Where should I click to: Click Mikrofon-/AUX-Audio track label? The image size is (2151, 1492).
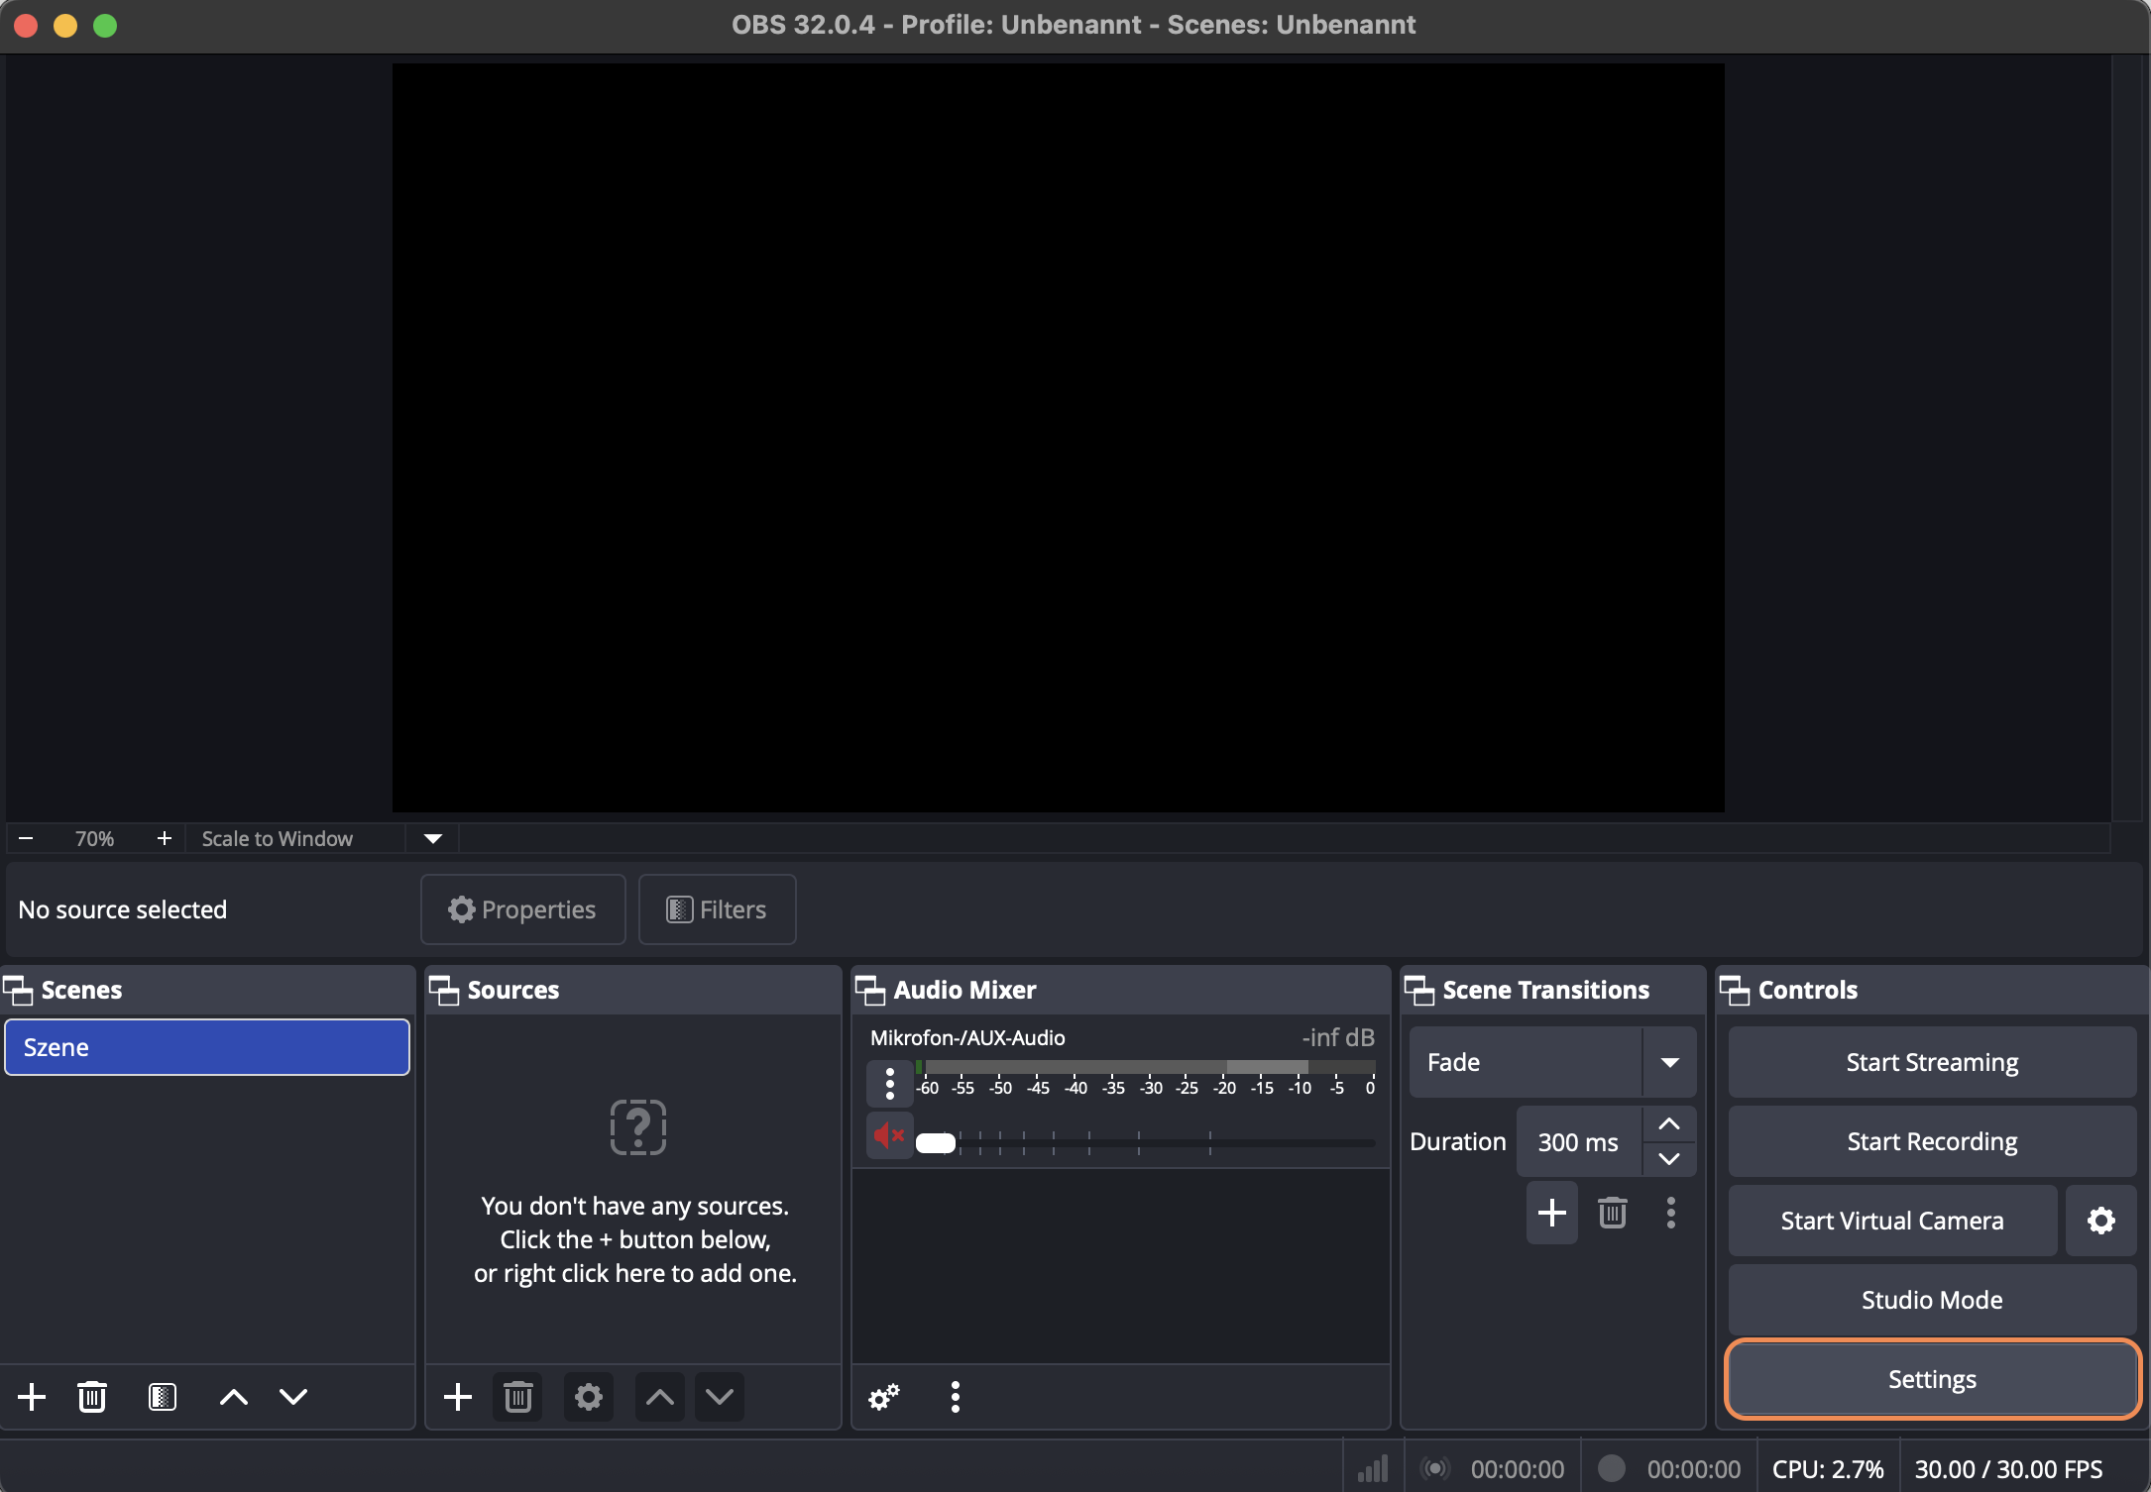coord(967,1037)
